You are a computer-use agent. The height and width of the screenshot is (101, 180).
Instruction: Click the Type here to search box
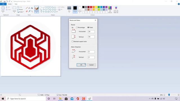26,98
